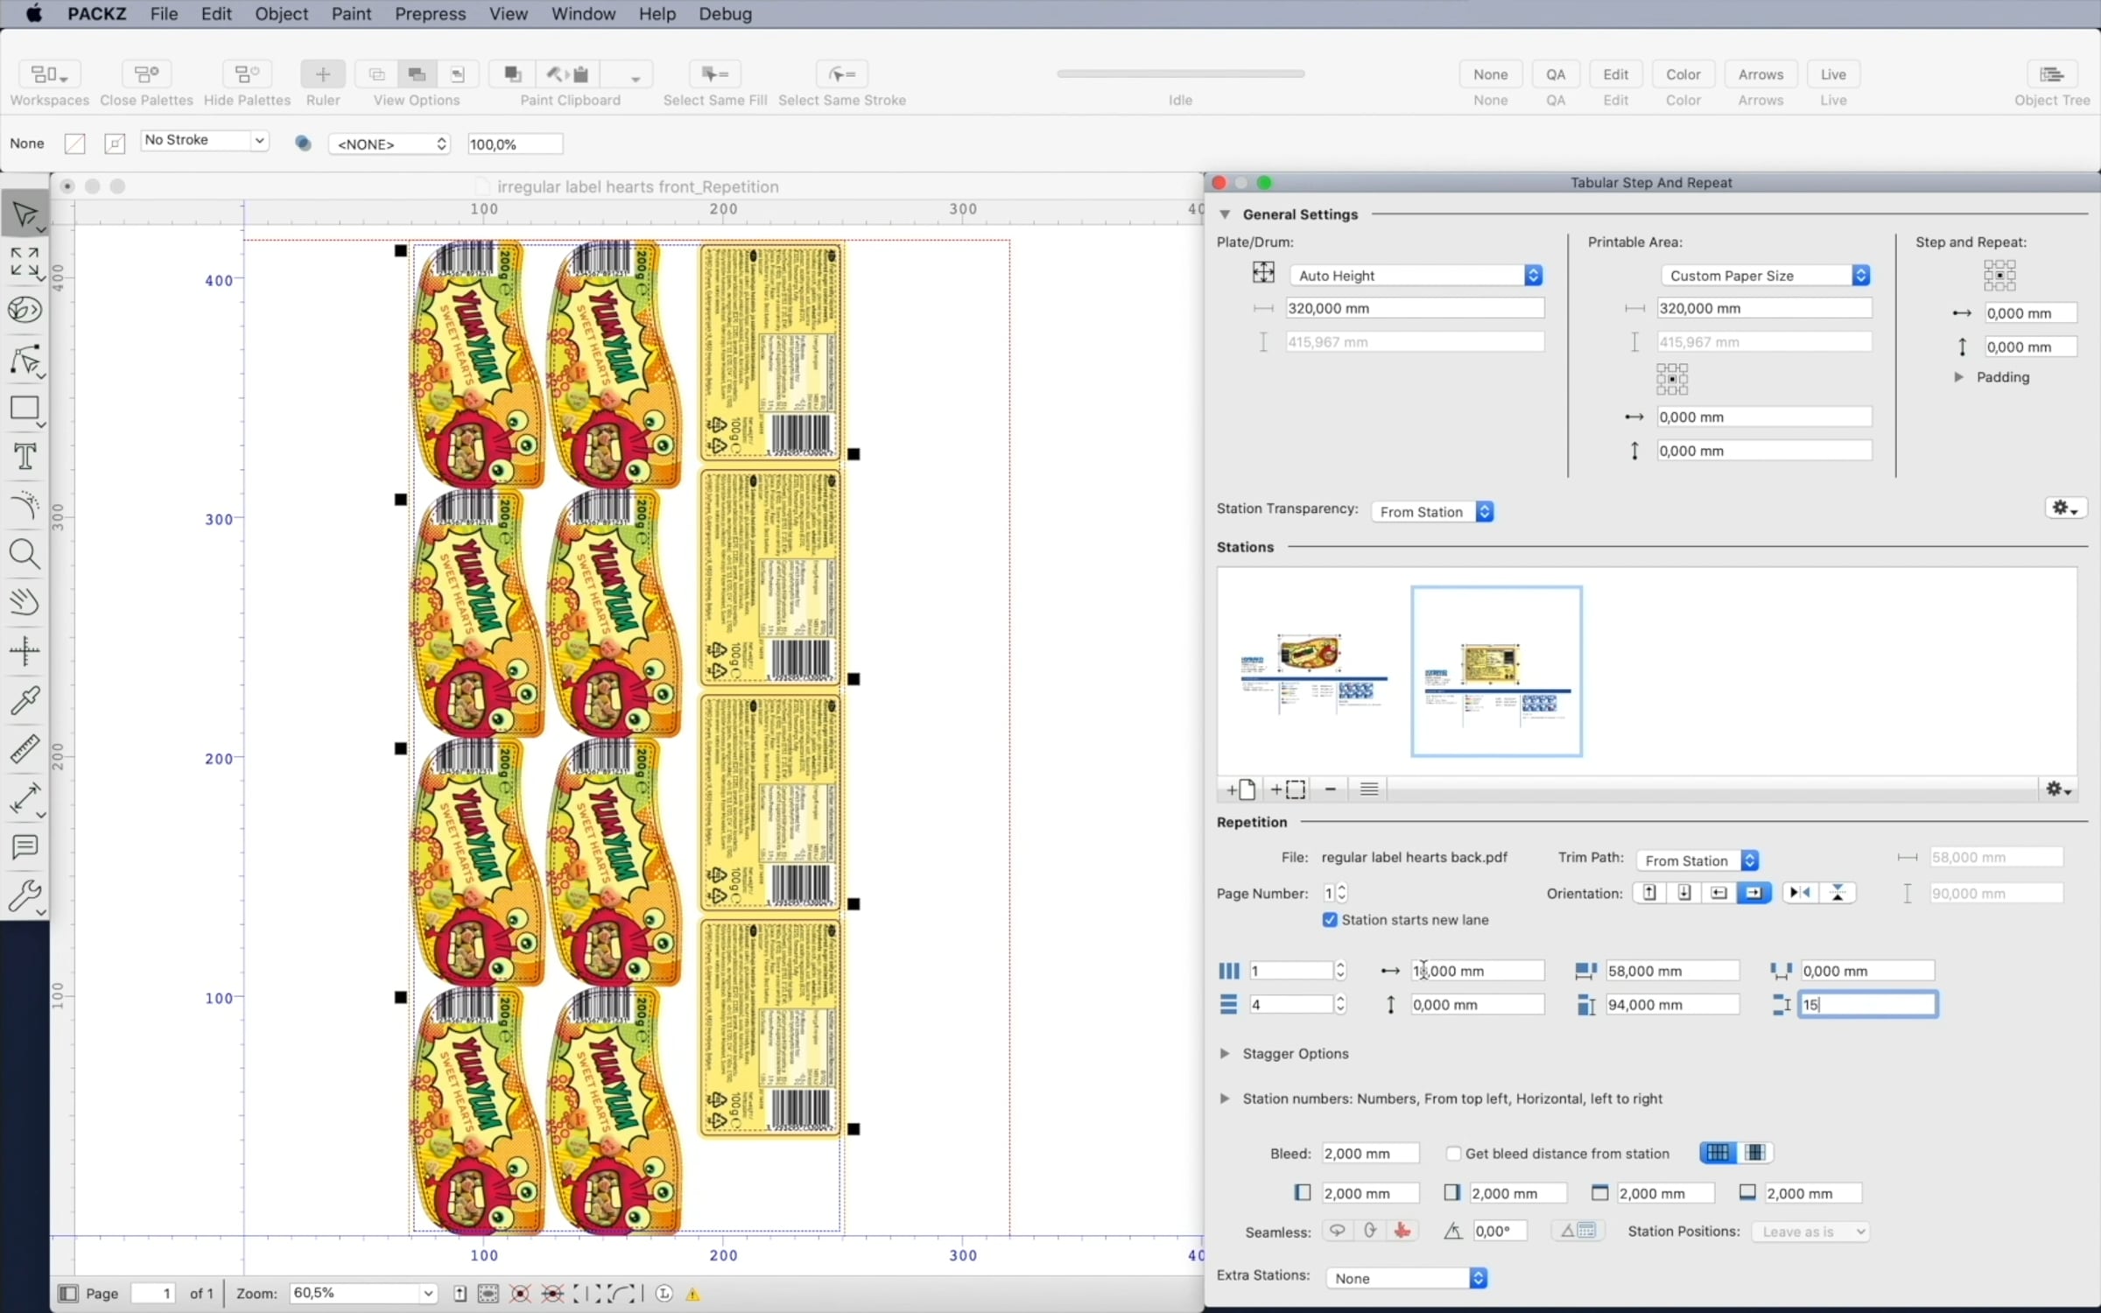Screen dimensions: 2101x1313
Task: Expand the Stagger Options section
Action: 1225,1054
